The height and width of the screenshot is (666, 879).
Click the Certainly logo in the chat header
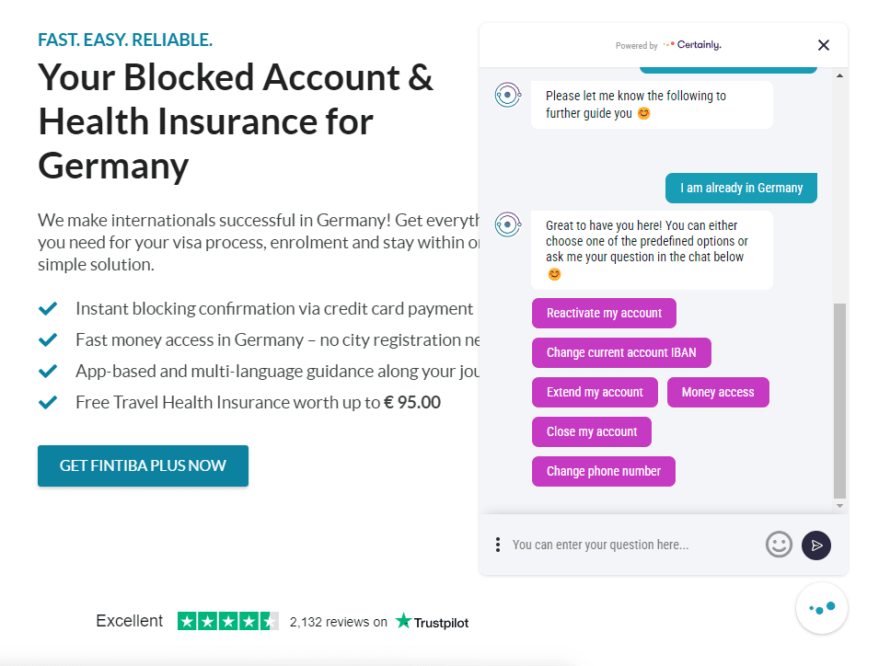pyautogui.click(x=692, y=45)
